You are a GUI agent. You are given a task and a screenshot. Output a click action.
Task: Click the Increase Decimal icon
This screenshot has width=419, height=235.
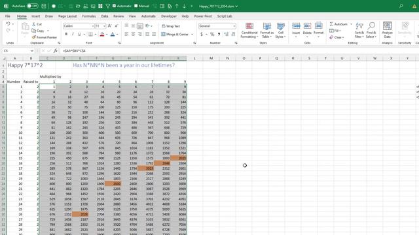227,34
